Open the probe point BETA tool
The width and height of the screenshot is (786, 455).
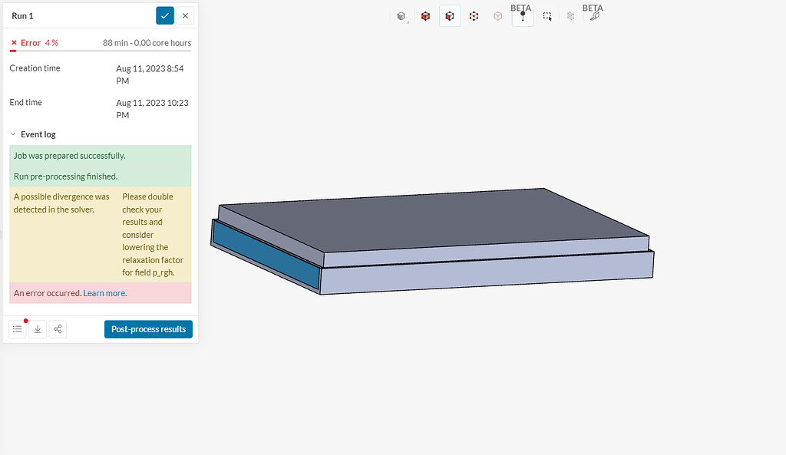tap(523, 17)
